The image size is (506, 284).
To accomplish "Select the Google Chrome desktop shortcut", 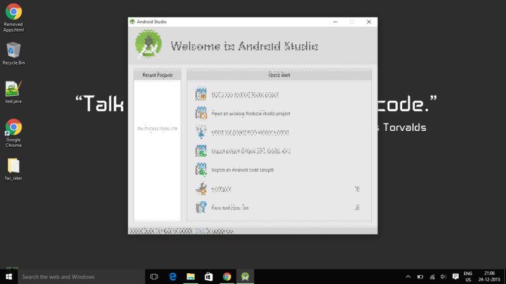I will 13,133.
